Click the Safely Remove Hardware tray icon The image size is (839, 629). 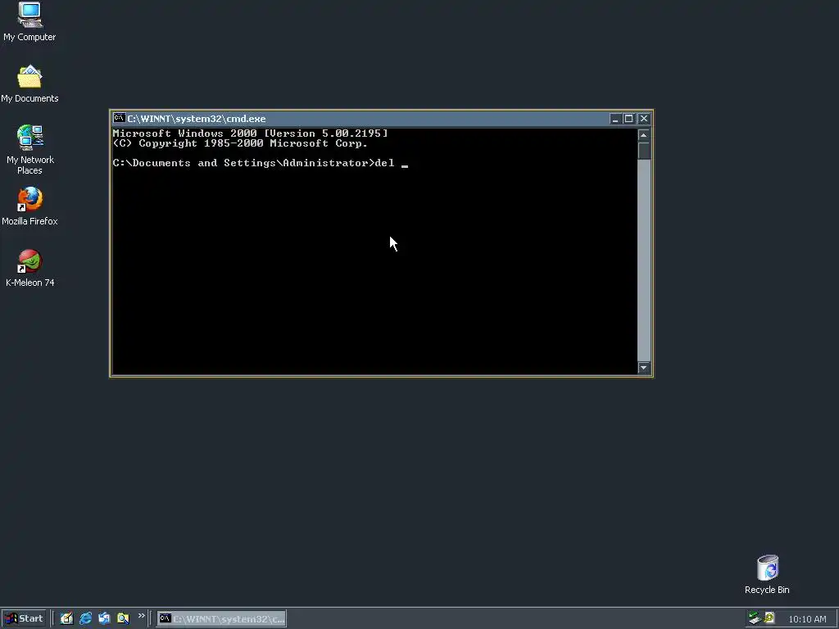(755, 618)
